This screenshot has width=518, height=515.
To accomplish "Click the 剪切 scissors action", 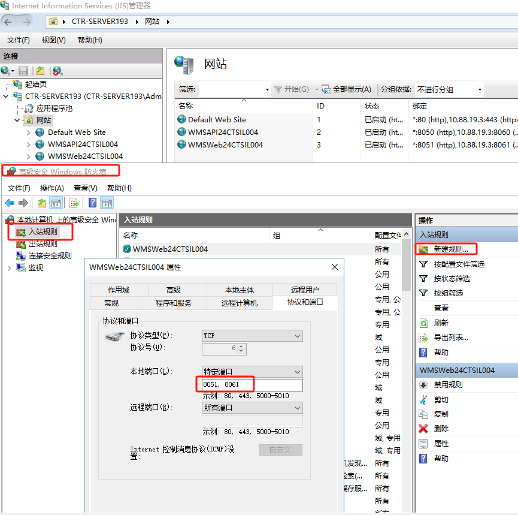I will coord(441,399).
